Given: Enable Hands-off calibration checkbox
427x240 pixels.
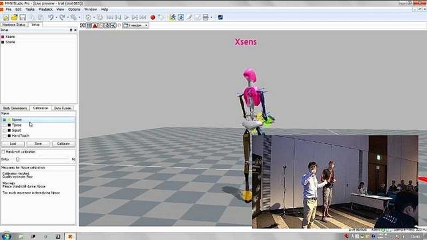Looking at the screenshot, I should pyautogui.click(x=3, y=152).
